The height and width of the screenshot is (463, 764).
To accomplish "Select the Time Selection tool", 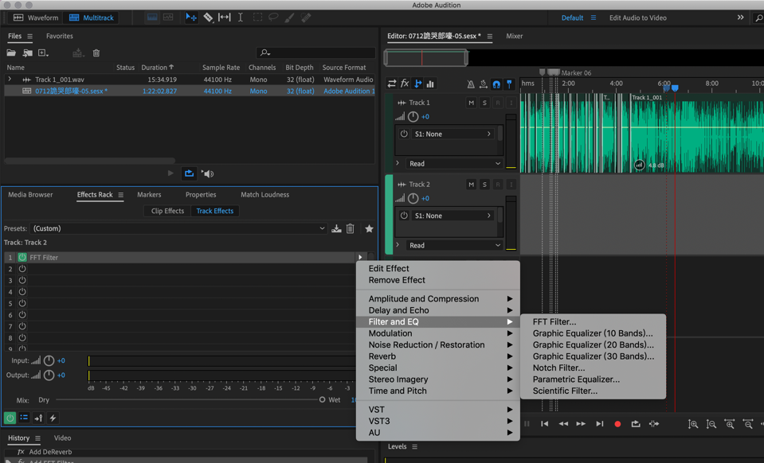I will [x=241, y=18].
